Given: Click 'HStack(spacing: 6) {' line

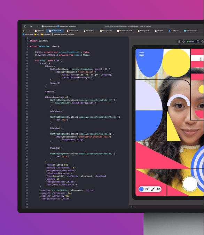Looking at the screenshot, I should point(58,97).
